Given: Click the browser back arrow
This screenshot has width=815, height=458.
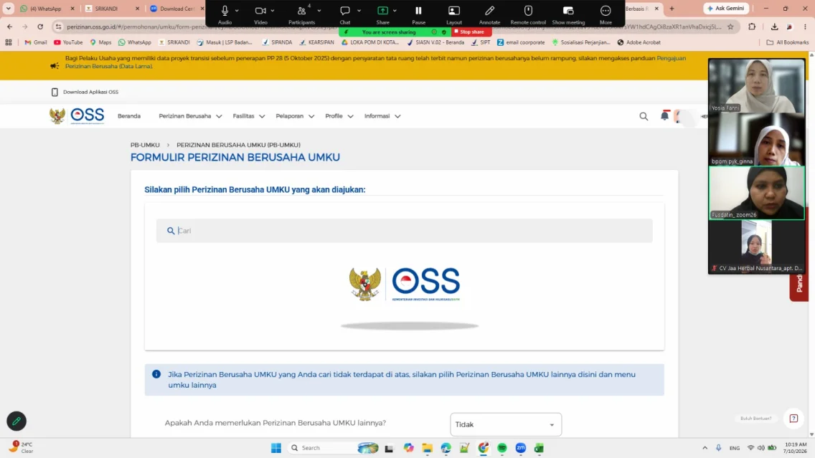Looking at the screenshot, I should (9, 27).
